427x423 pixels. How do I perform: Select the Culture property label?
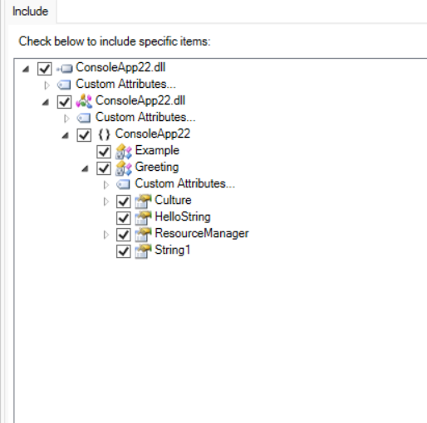pos(173,200)
